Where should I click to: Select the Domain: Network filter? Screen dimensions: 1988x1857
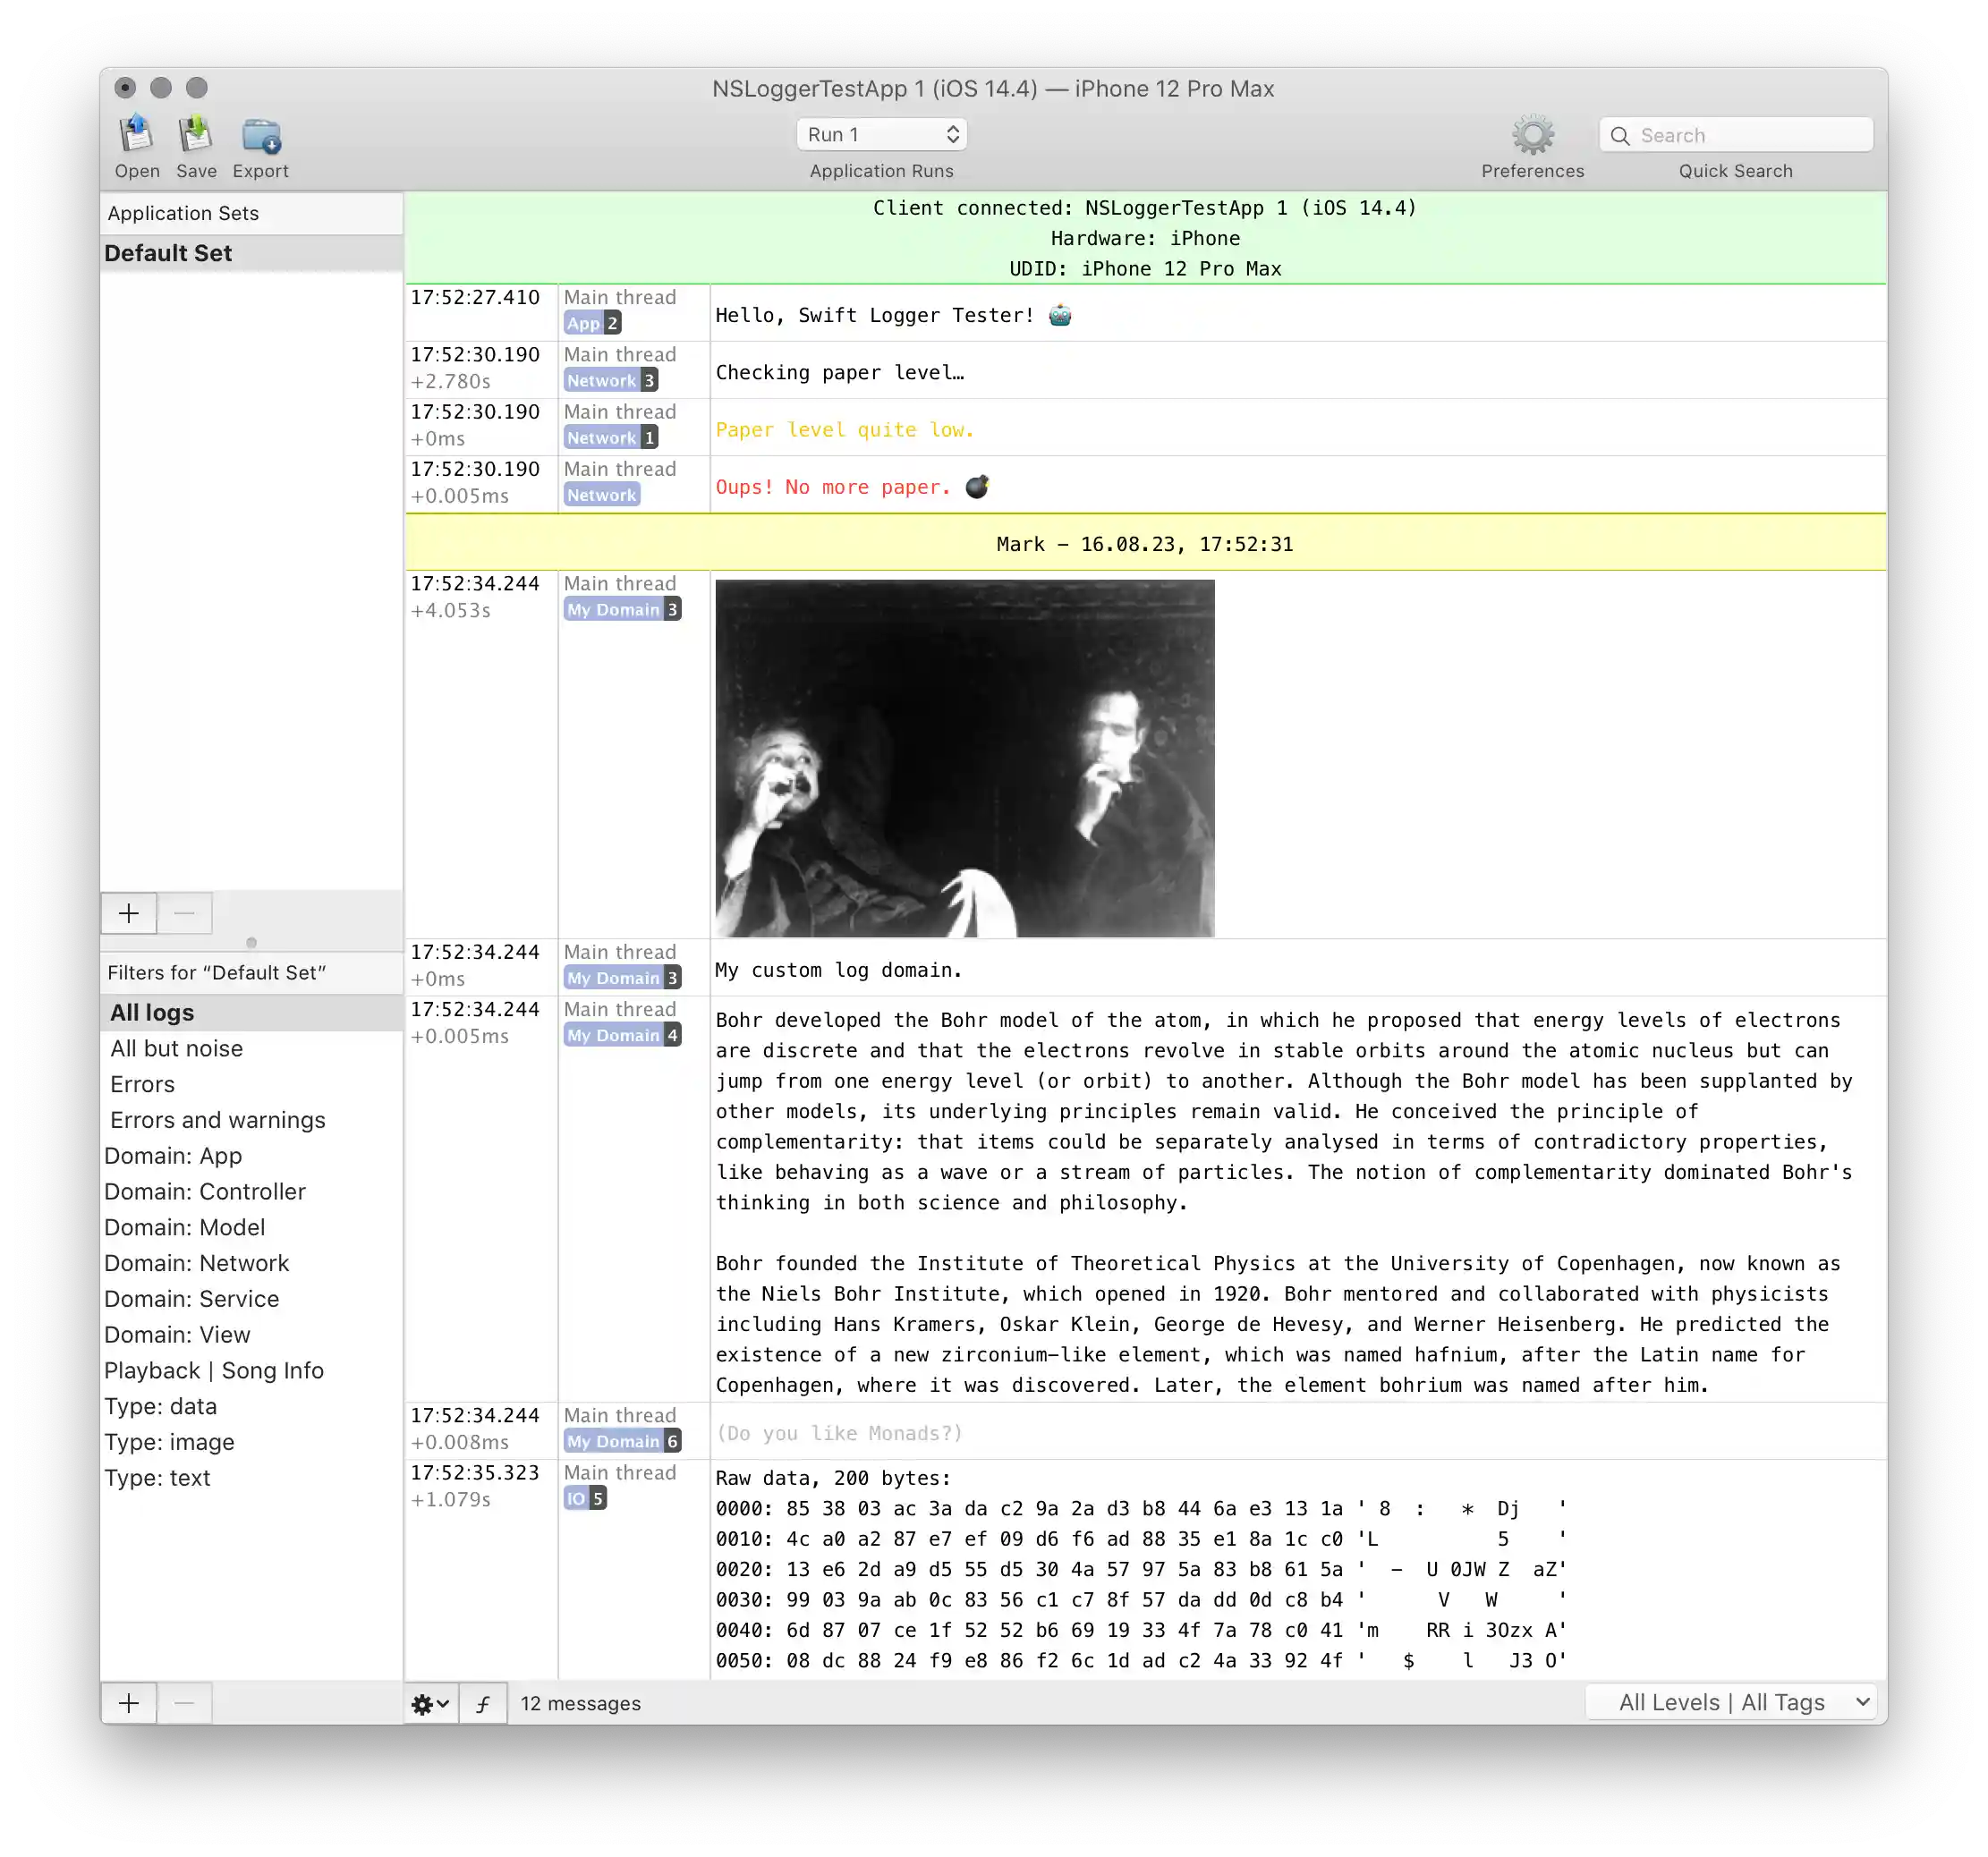click(196, 1263)
